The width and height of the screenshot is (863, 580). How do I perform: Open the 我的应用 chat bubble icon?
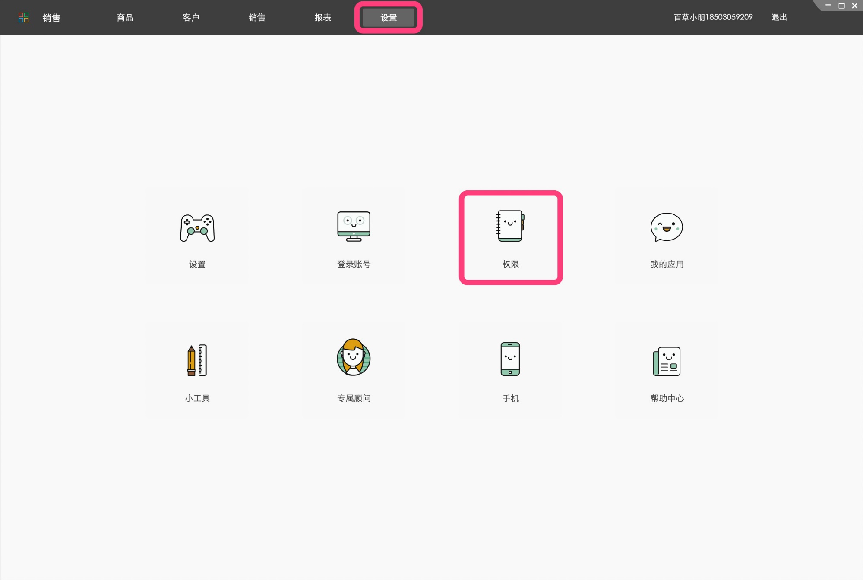[x=667, y=236]
